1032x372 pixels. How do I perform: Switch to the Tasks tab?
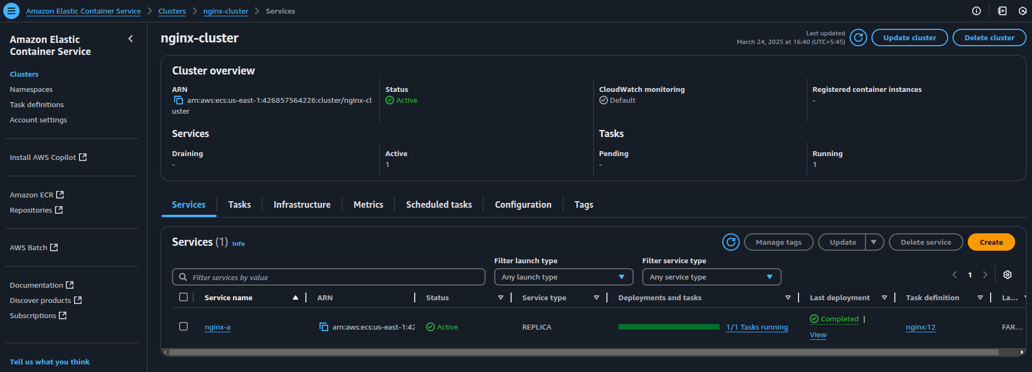coord(239,204)
